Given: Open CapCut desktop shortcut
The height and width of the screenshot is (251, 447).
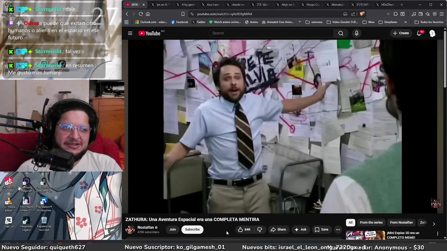Looking at the screenshot, I should 9,222.
